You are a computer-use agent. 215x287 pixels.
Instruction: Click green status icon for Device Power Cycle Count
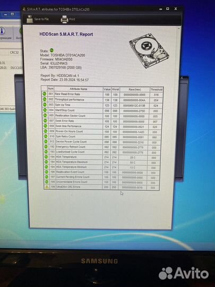tap(46, 141)
